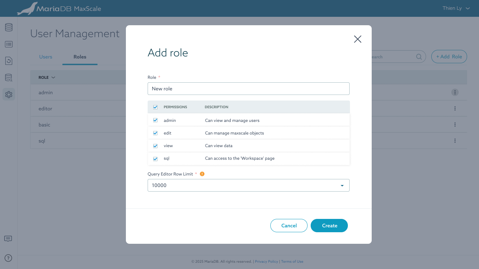The height and width of the screenshot is (269, 479).
Task: Toggle the select-all permissions header checkbox
Action: pos(155,107)
